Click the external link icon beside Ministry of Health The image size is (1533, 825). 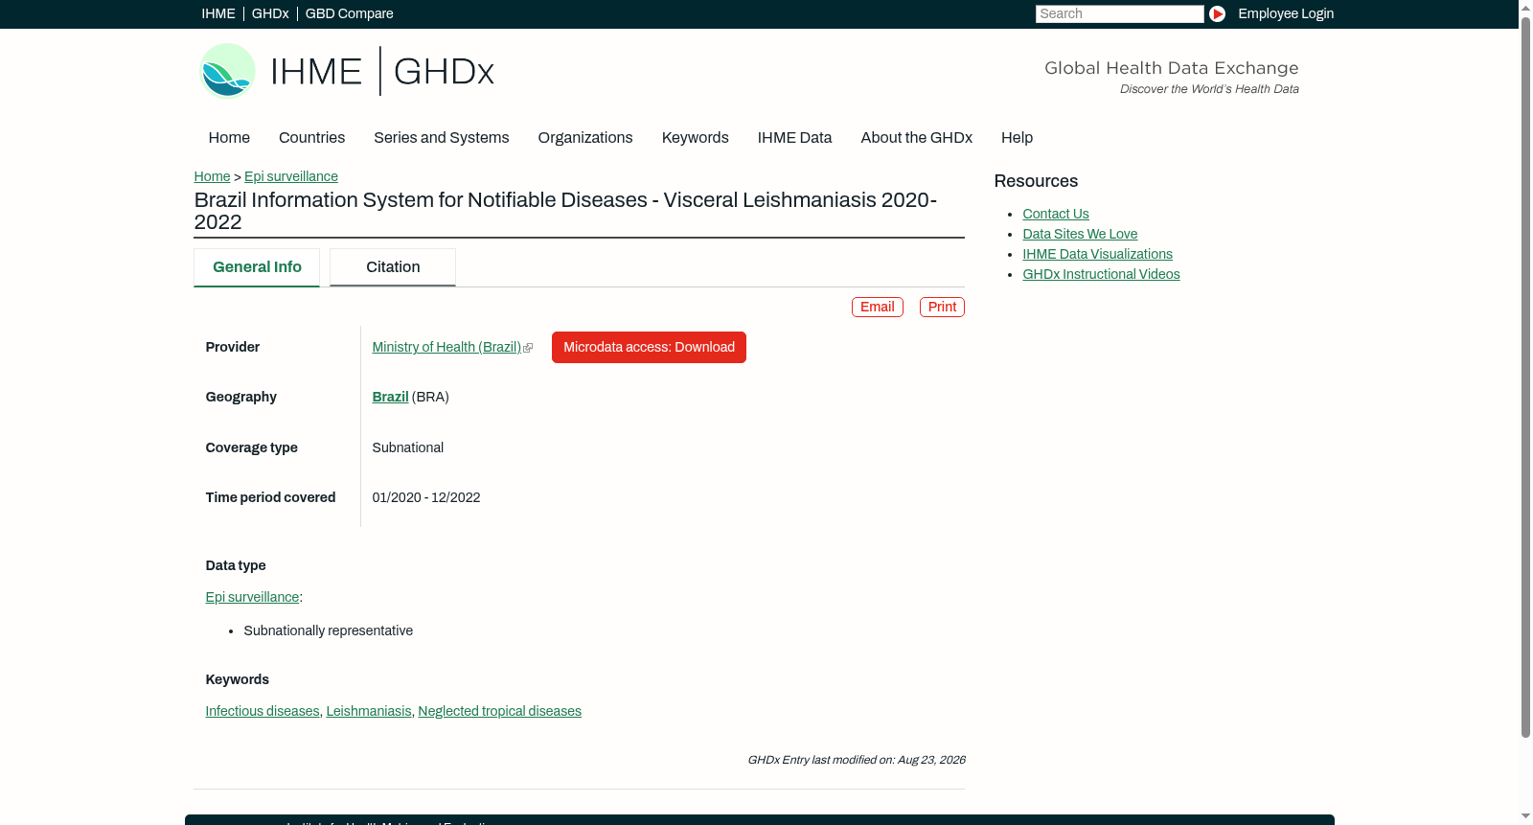click(x=528, y=348)
